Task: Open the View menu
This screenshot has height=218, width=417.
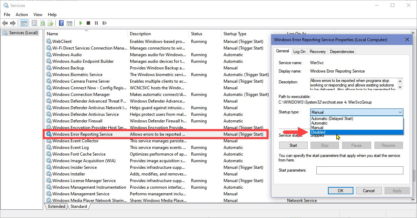Action: (38, 15)
